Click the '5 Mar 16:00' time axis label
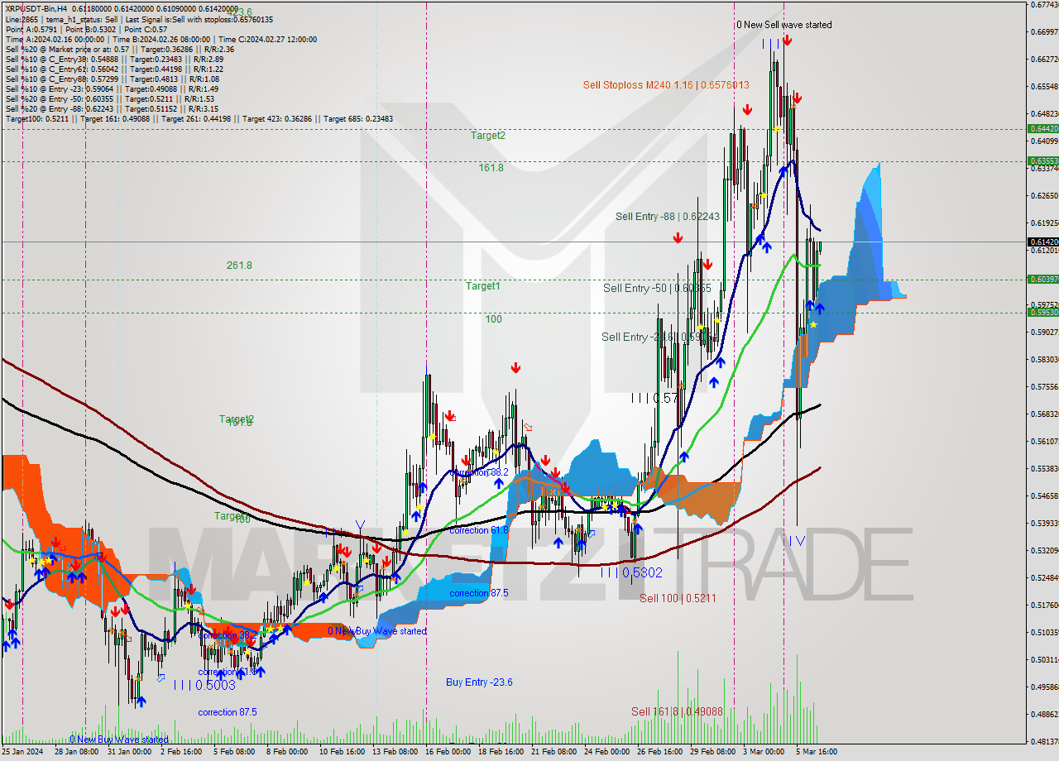Viewport: 1059px width, 761px height. (x=817, y=752)
